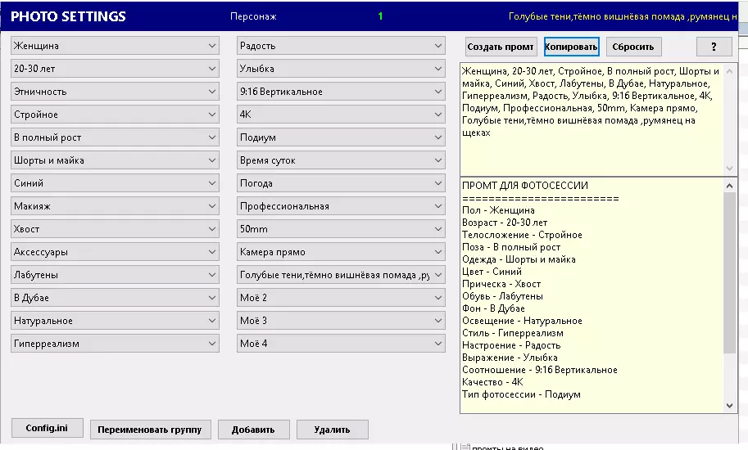
Task: Open the Гиперреализм style dropdown
Action: click(115, 344)
